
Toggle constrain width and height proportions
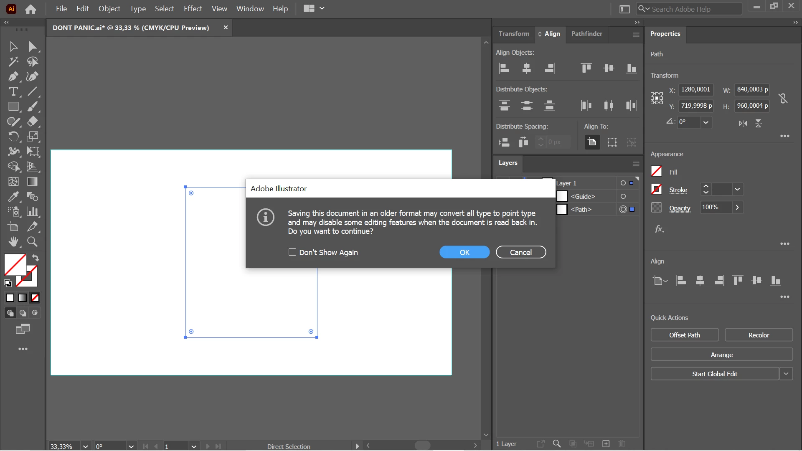click(783, 98)
